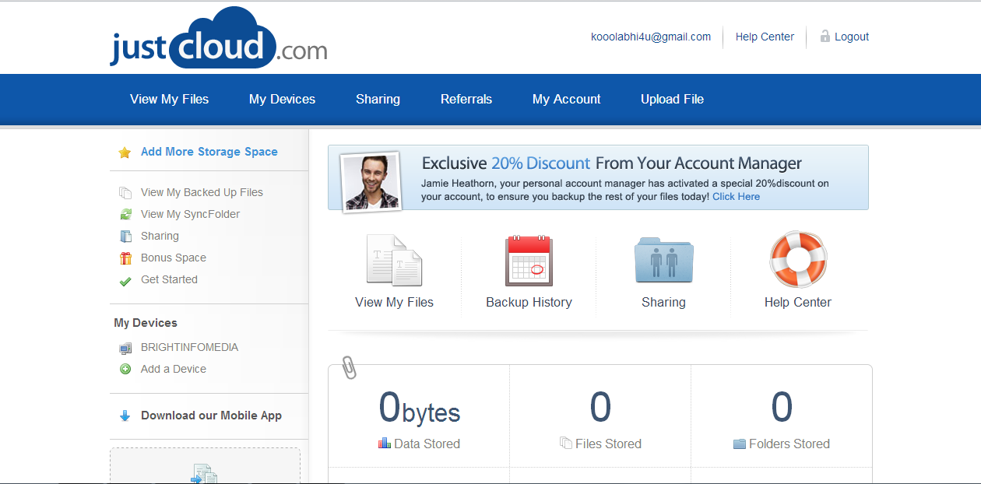Click the file transfer icon in dashed box
981x484 pixels.
coord(204,473)
